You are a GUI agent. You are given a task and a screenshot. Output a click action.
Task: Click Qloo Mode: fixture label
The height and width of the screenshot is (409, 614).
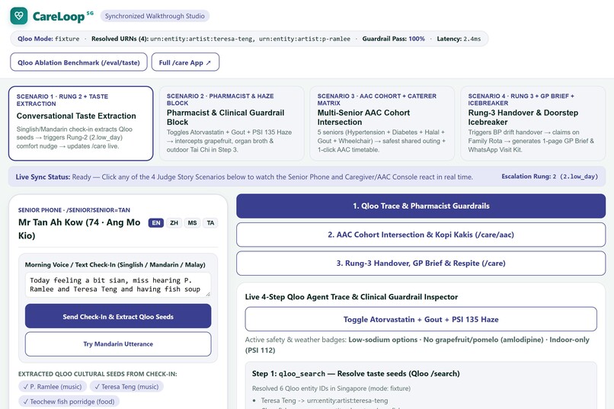[48, 39]
